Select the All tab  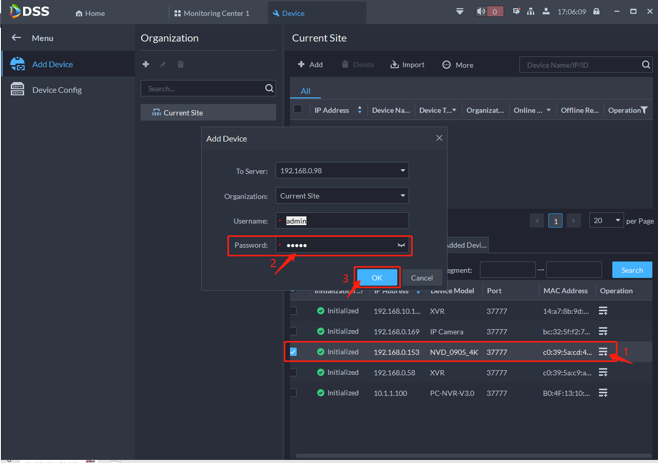tap(305, 91)
